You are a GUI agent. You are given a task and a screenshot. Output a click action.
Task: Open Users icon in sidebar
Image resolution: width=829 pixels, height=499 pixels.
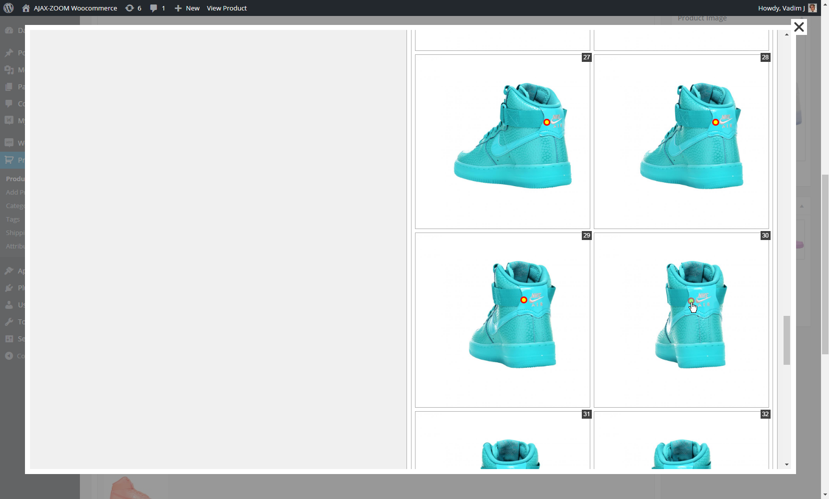pos(9,304)
